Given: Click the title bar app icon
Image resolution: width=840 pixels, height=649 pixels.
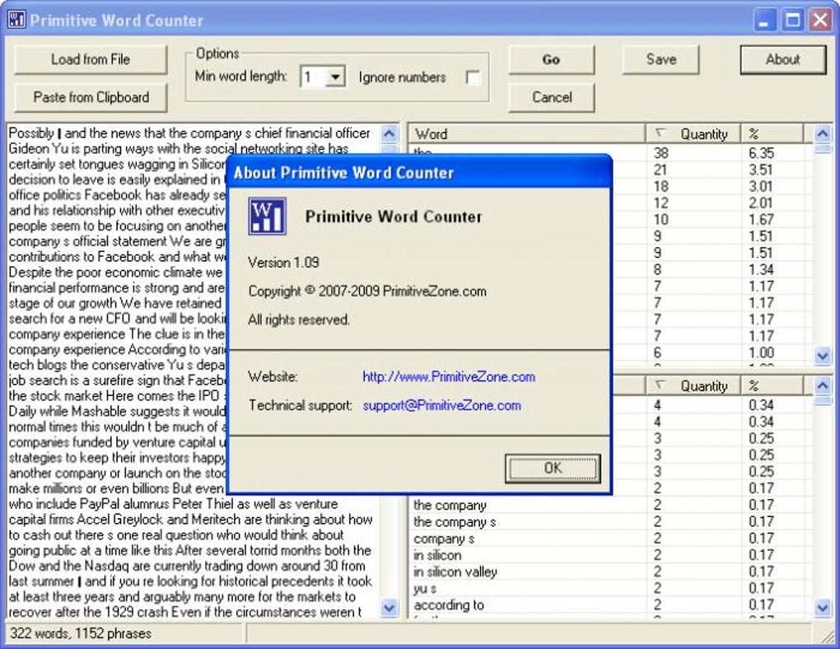Looking at the screenshot, I should point(16,20).
